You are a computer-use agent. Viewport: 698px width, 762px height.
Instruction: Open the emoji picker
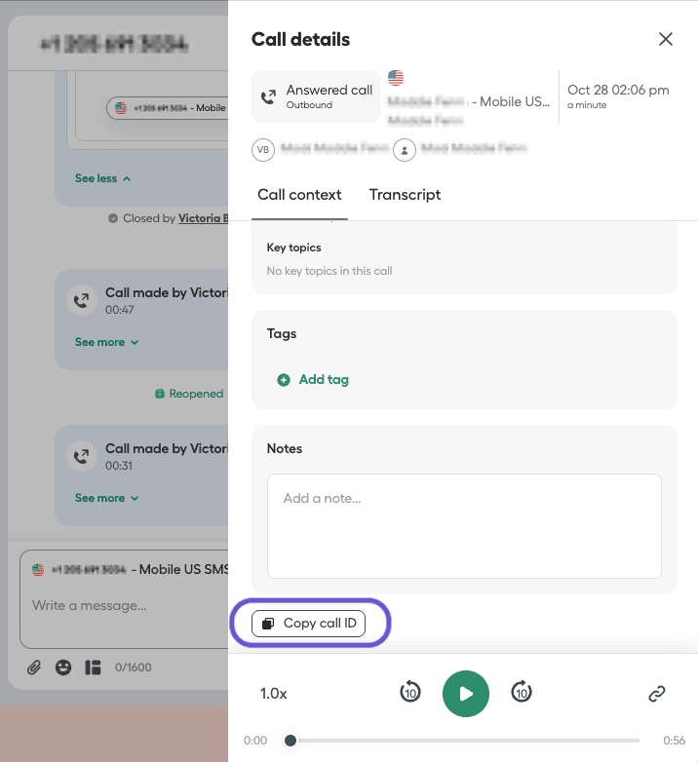63,667
